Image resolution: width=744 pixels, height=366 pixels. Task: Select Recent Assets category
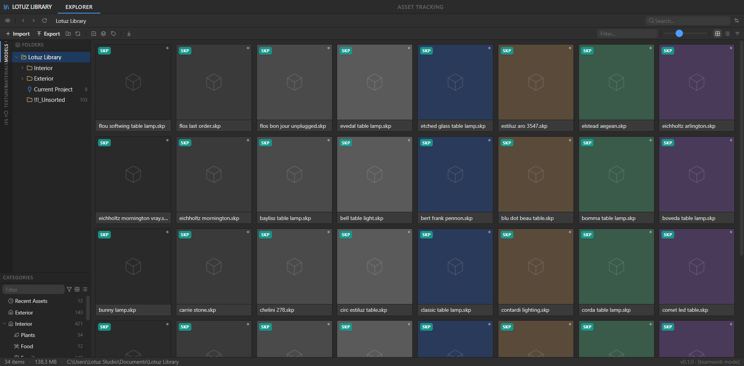43,301
